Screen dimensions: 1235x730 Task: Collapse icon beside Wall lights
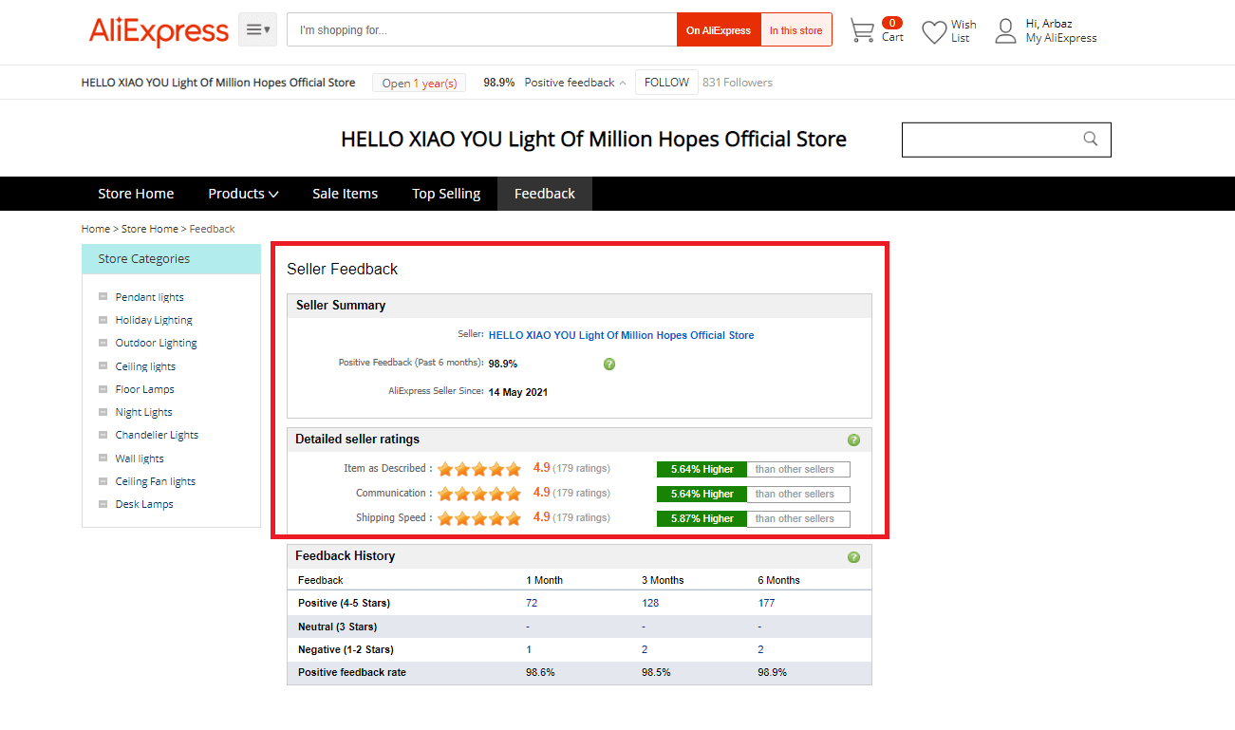tap(103, 458)
